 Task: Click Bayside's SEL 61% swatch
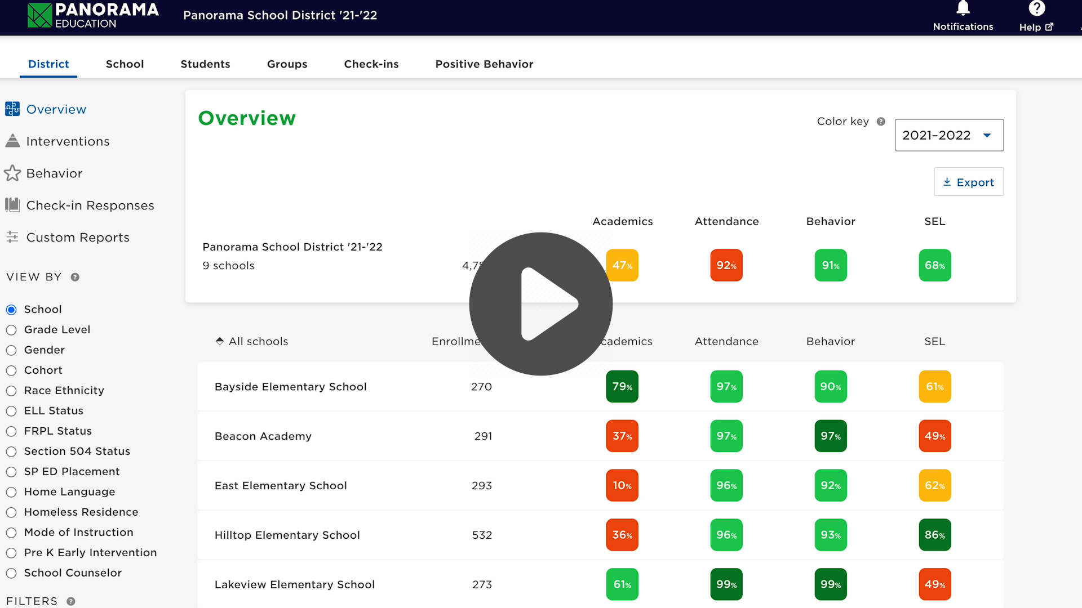pos(935,387)
